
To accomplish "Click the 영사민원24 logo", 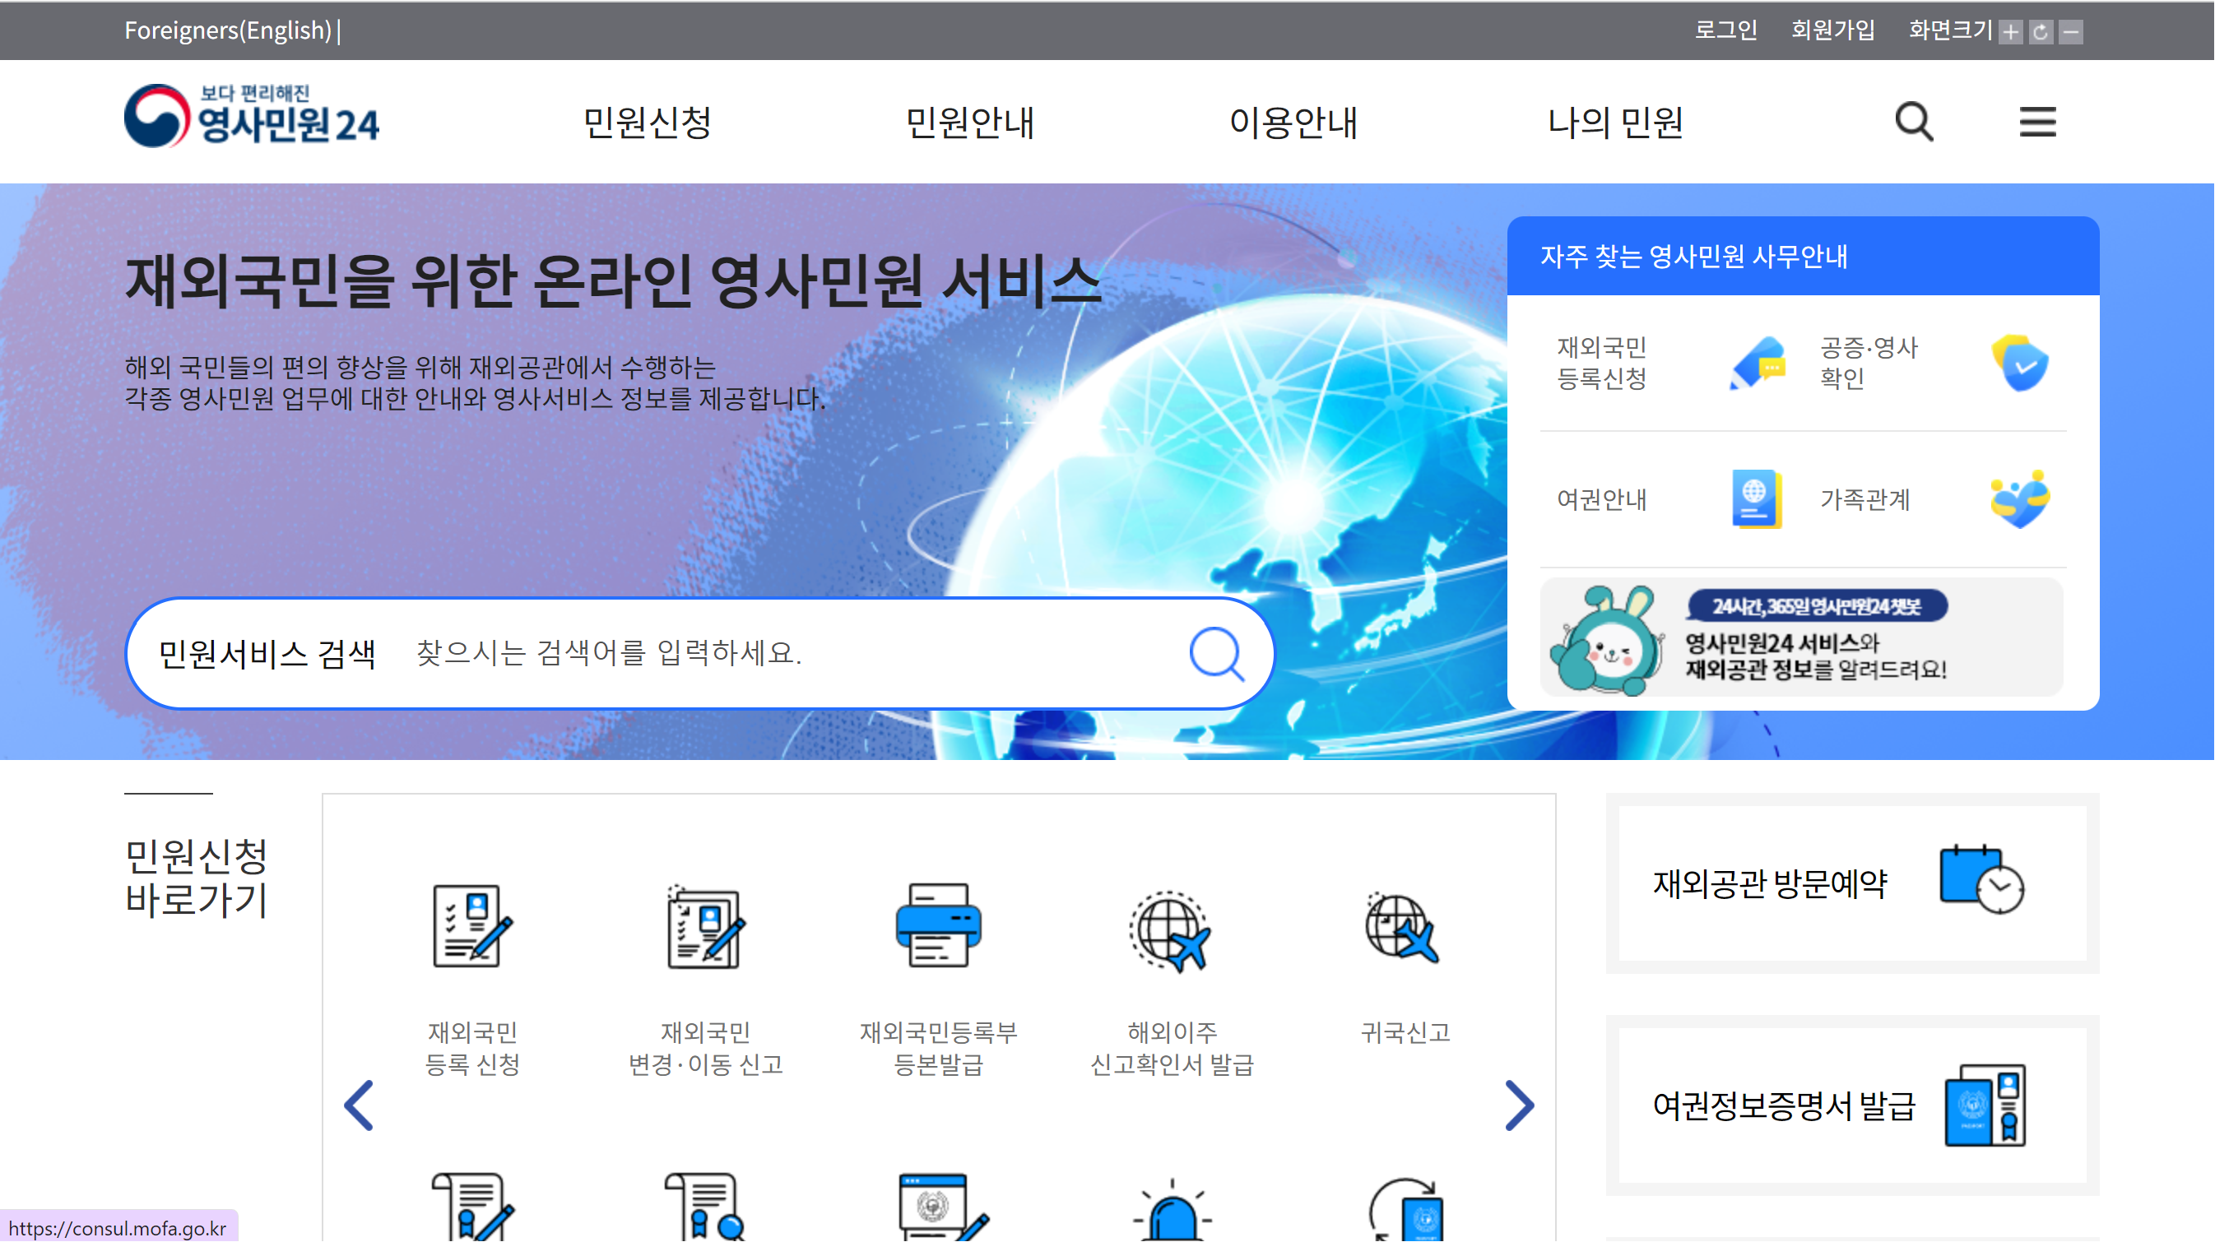I will [251, 116].
